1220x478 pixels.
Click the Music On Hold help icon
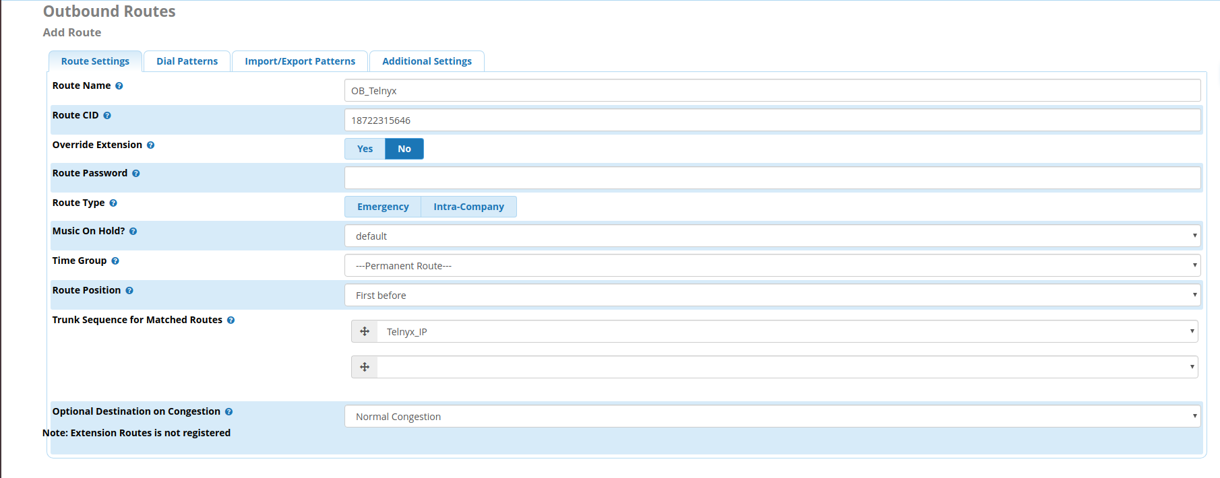133,232
